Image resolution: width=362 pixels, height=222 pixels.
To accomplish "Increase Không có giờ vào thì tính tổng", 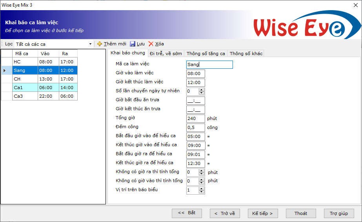I will [202, 179].
